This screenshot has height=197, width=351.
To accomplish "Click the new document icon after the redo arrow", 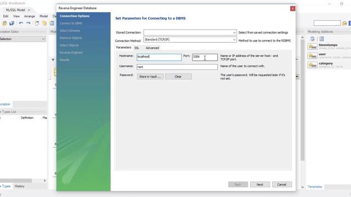I will (37, 23).
